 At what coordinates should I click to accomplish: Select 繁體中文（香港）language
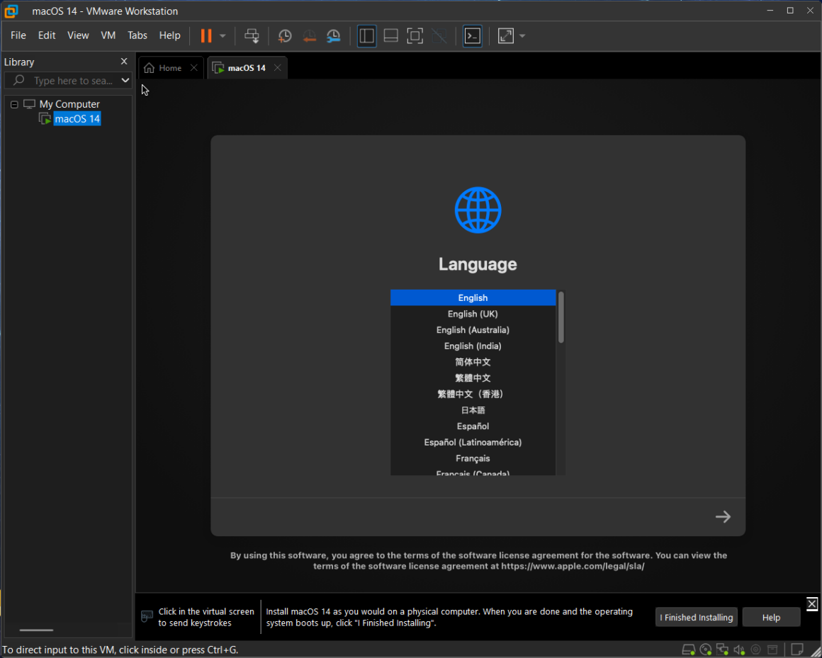coord(473,394)
